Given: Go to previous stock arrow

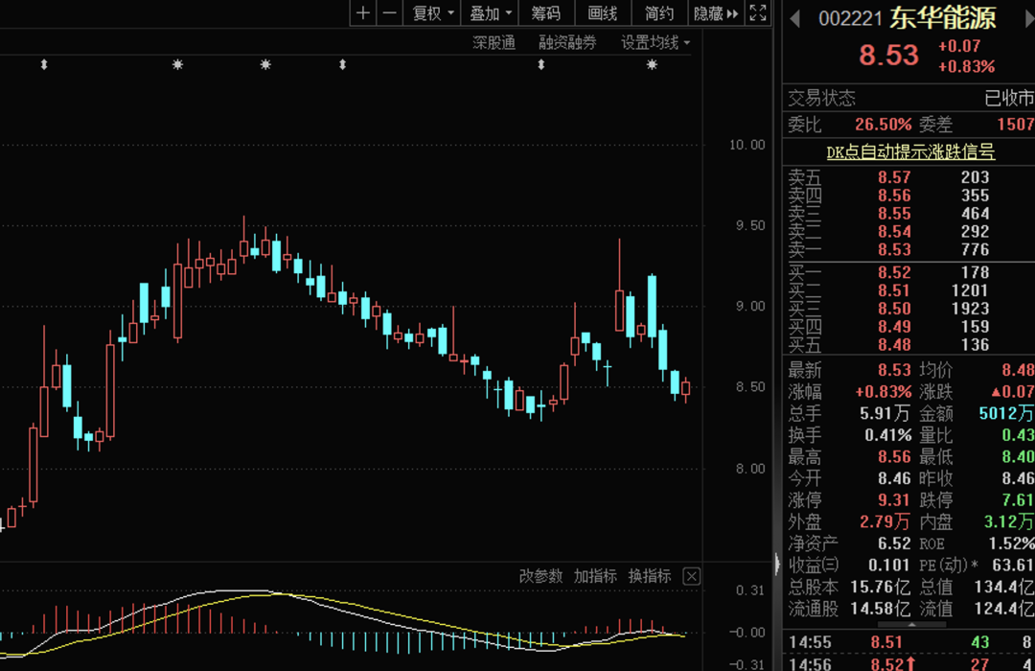Looking at the screenshot, I should click(x=795, y=18).
